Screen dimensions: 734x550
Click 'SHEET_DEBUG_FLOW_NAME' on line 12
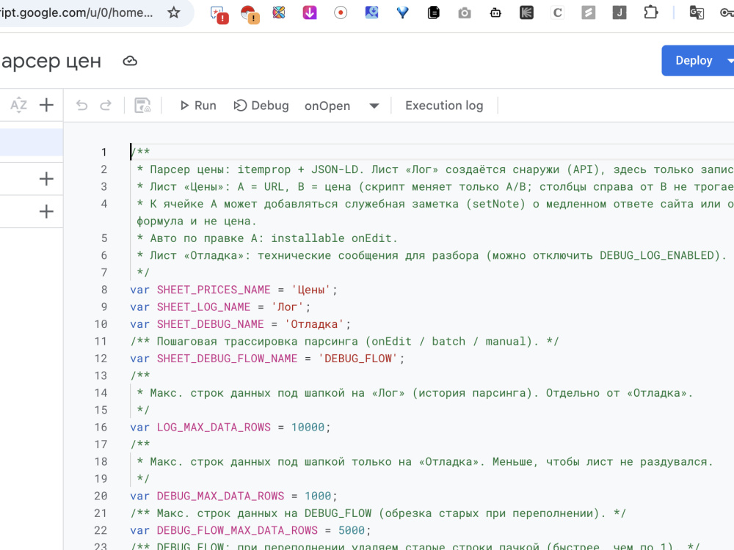click(227, 359)
